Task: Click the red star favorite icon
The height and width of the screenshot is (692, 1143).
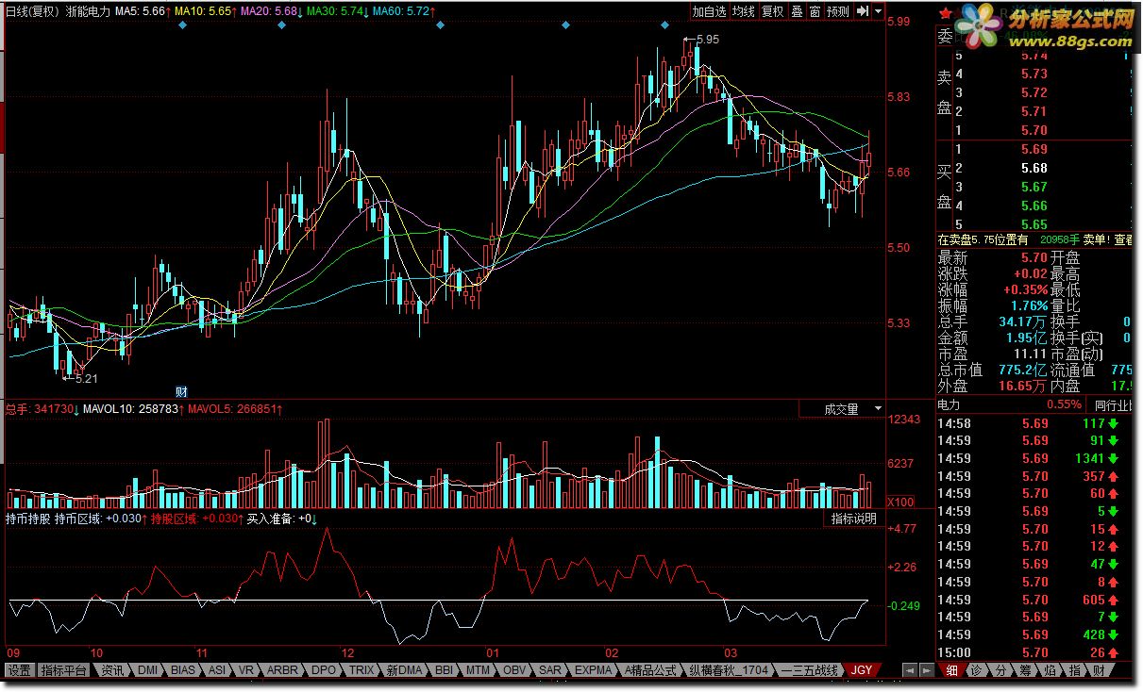Action: click(x=945, y=11)
